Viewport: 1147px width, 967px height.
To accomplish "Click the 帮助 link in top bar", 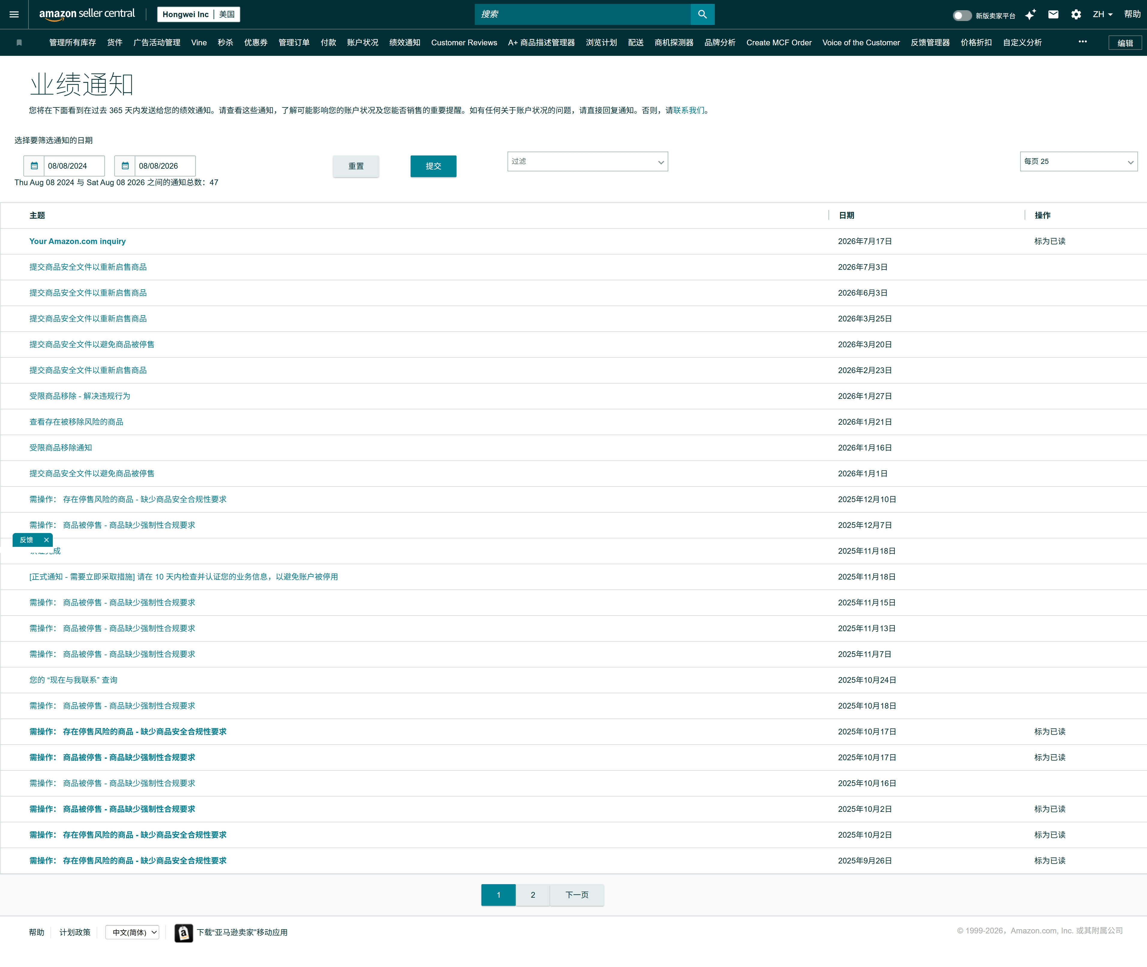I will (1132, 14).
